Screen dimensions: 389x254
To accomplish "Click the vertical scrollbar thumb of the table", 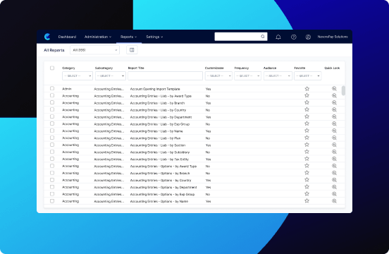I will click(x=343, y=90).
